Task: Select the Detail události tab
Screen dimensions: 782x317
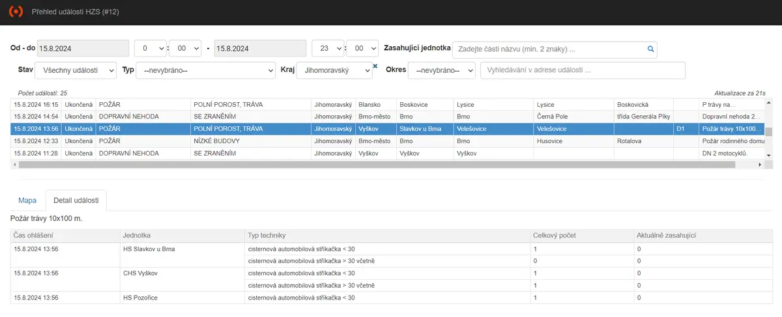Action: tap(76, 201)
